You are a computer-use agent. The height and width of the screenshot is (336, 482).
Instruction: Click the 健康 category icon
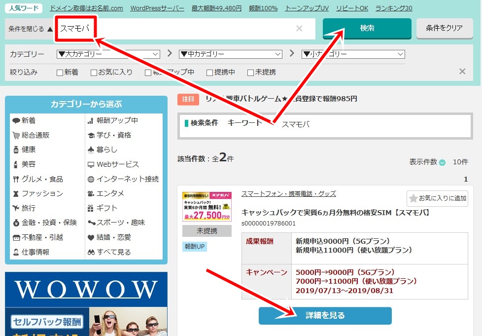pyautogui.click(x=16, y=150)
